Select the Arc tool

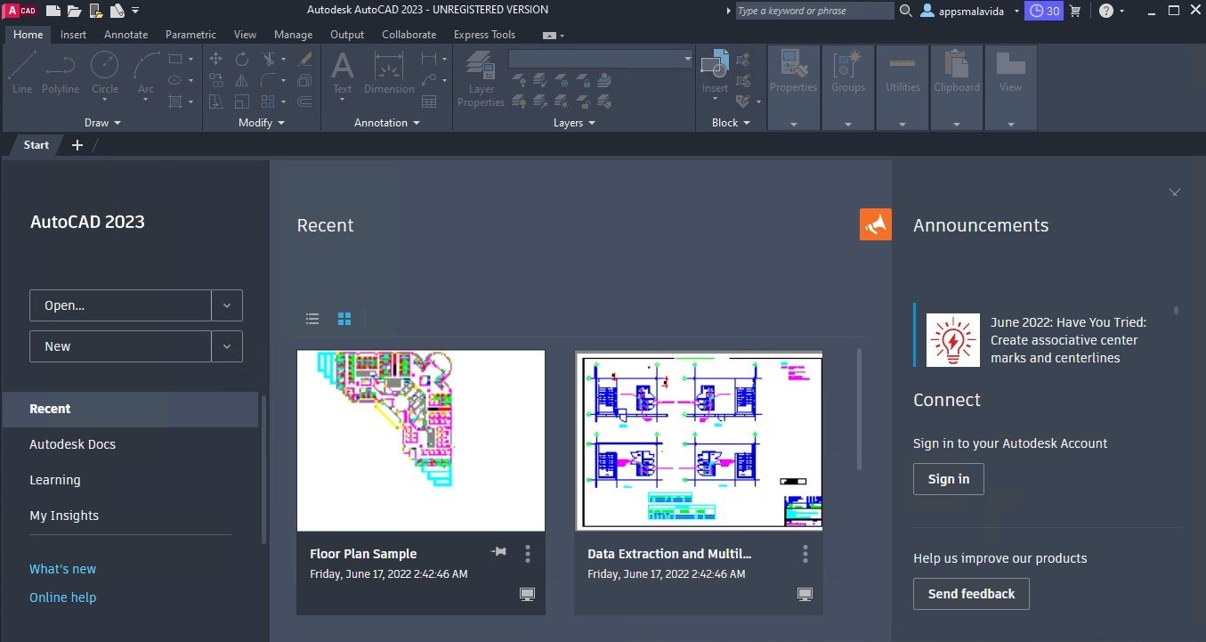point(146,72)
